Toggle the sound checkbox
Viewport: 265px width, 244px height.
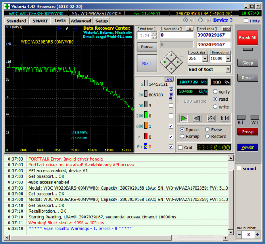tap(239, 168)
